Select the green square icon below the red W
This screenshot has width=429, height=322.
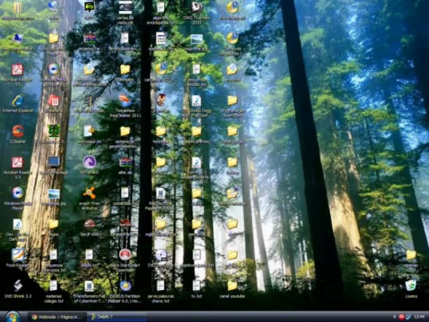tap(54, 131)
